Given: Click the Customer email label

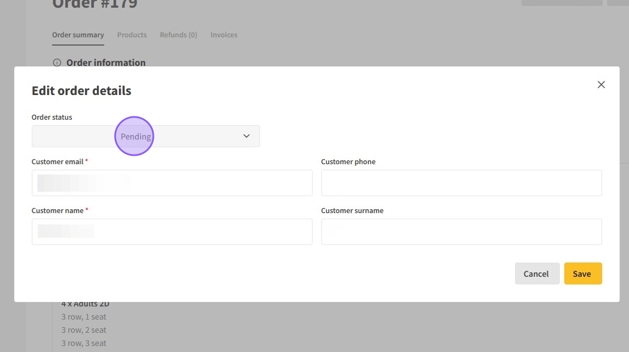Looking at the screenshot, I should (57, 162).
